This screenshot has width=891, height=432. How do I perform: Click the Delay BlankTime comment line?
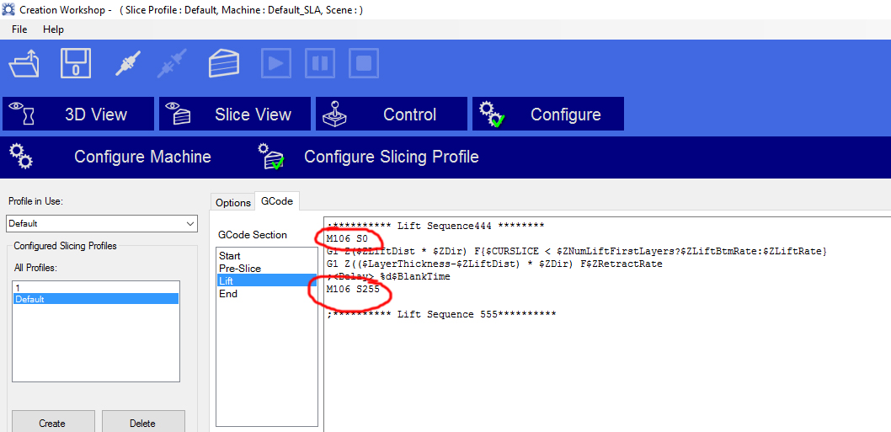[x=389, y=276]
